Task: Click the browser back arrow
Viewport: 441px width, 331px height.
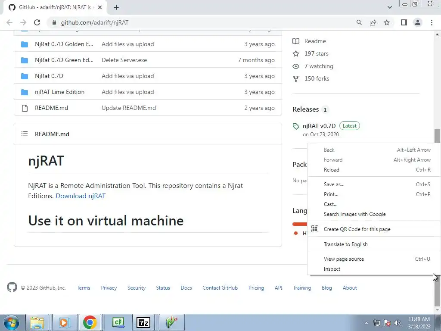Action: 9,22
